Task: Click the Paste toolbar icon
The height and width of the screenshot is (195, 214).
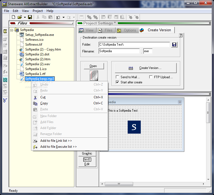Action: 50,17
